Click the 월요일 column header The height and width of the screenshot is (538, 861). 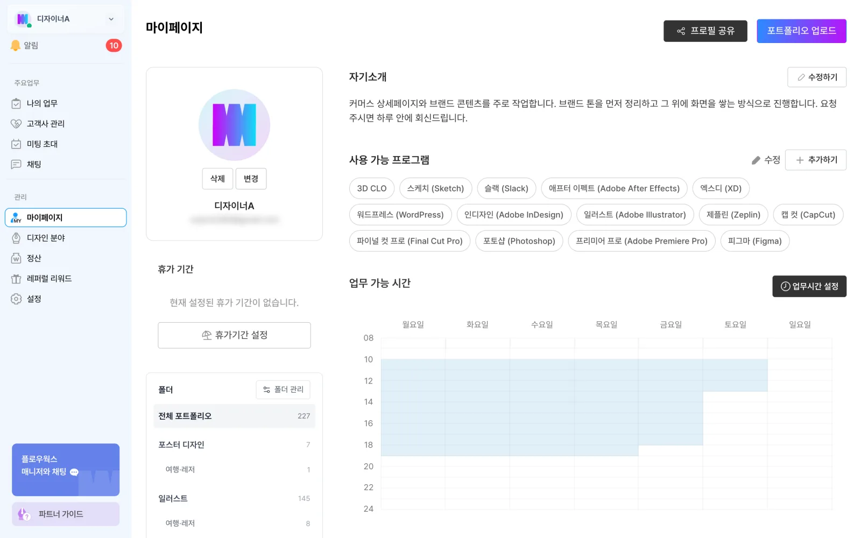(413, 324)
